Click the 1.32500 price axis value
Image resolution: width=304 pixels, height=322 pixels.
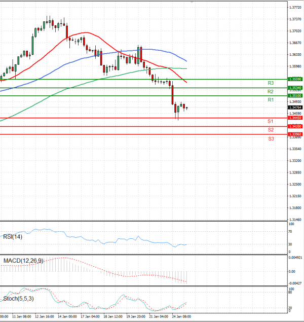(x=295, y=184)
